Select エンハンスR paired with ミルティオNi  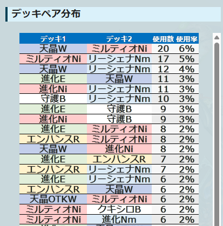(x=53, y=139)
